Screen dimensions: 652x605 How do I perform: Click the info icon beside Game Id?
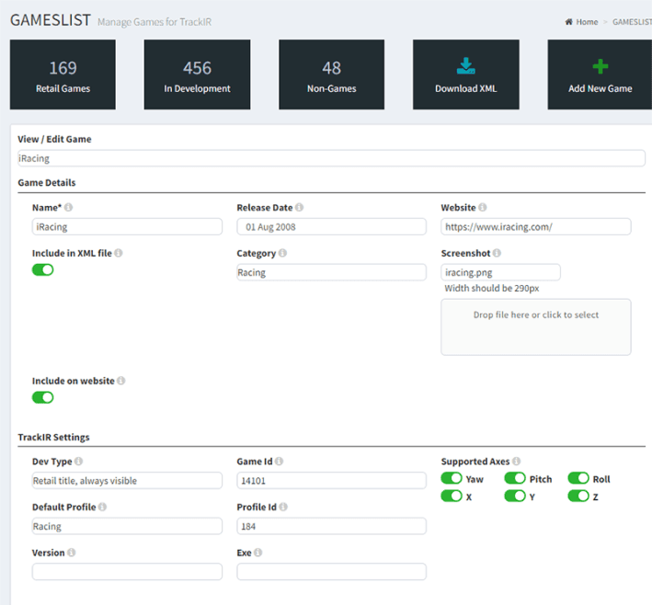[x=279, y=462]
